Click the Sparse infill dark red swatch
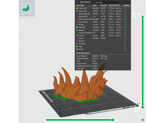164x123 pixels. click(x=77, y=16)
